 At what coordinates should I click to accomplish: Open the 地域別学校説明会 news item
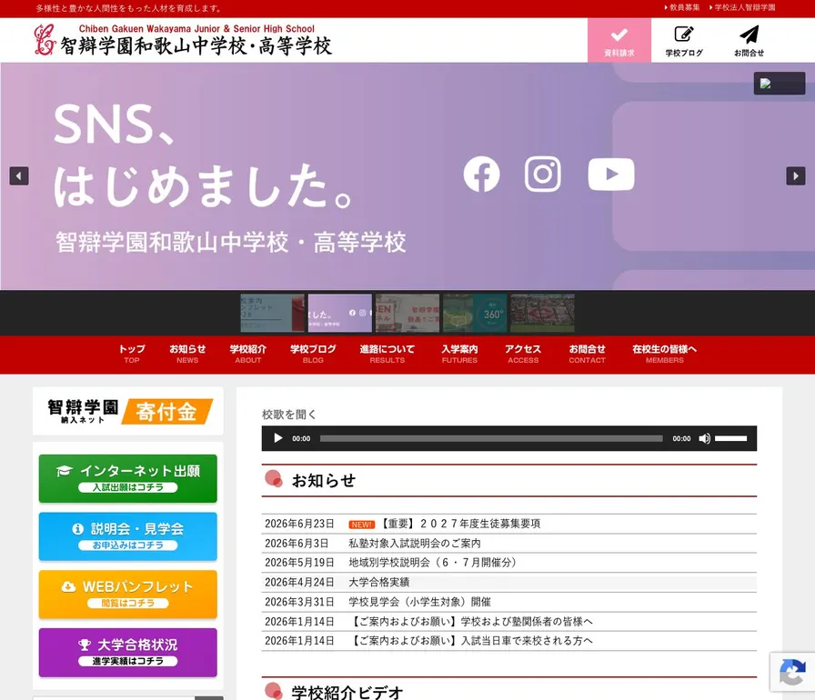pyautogui.click(x=432, y=563)
